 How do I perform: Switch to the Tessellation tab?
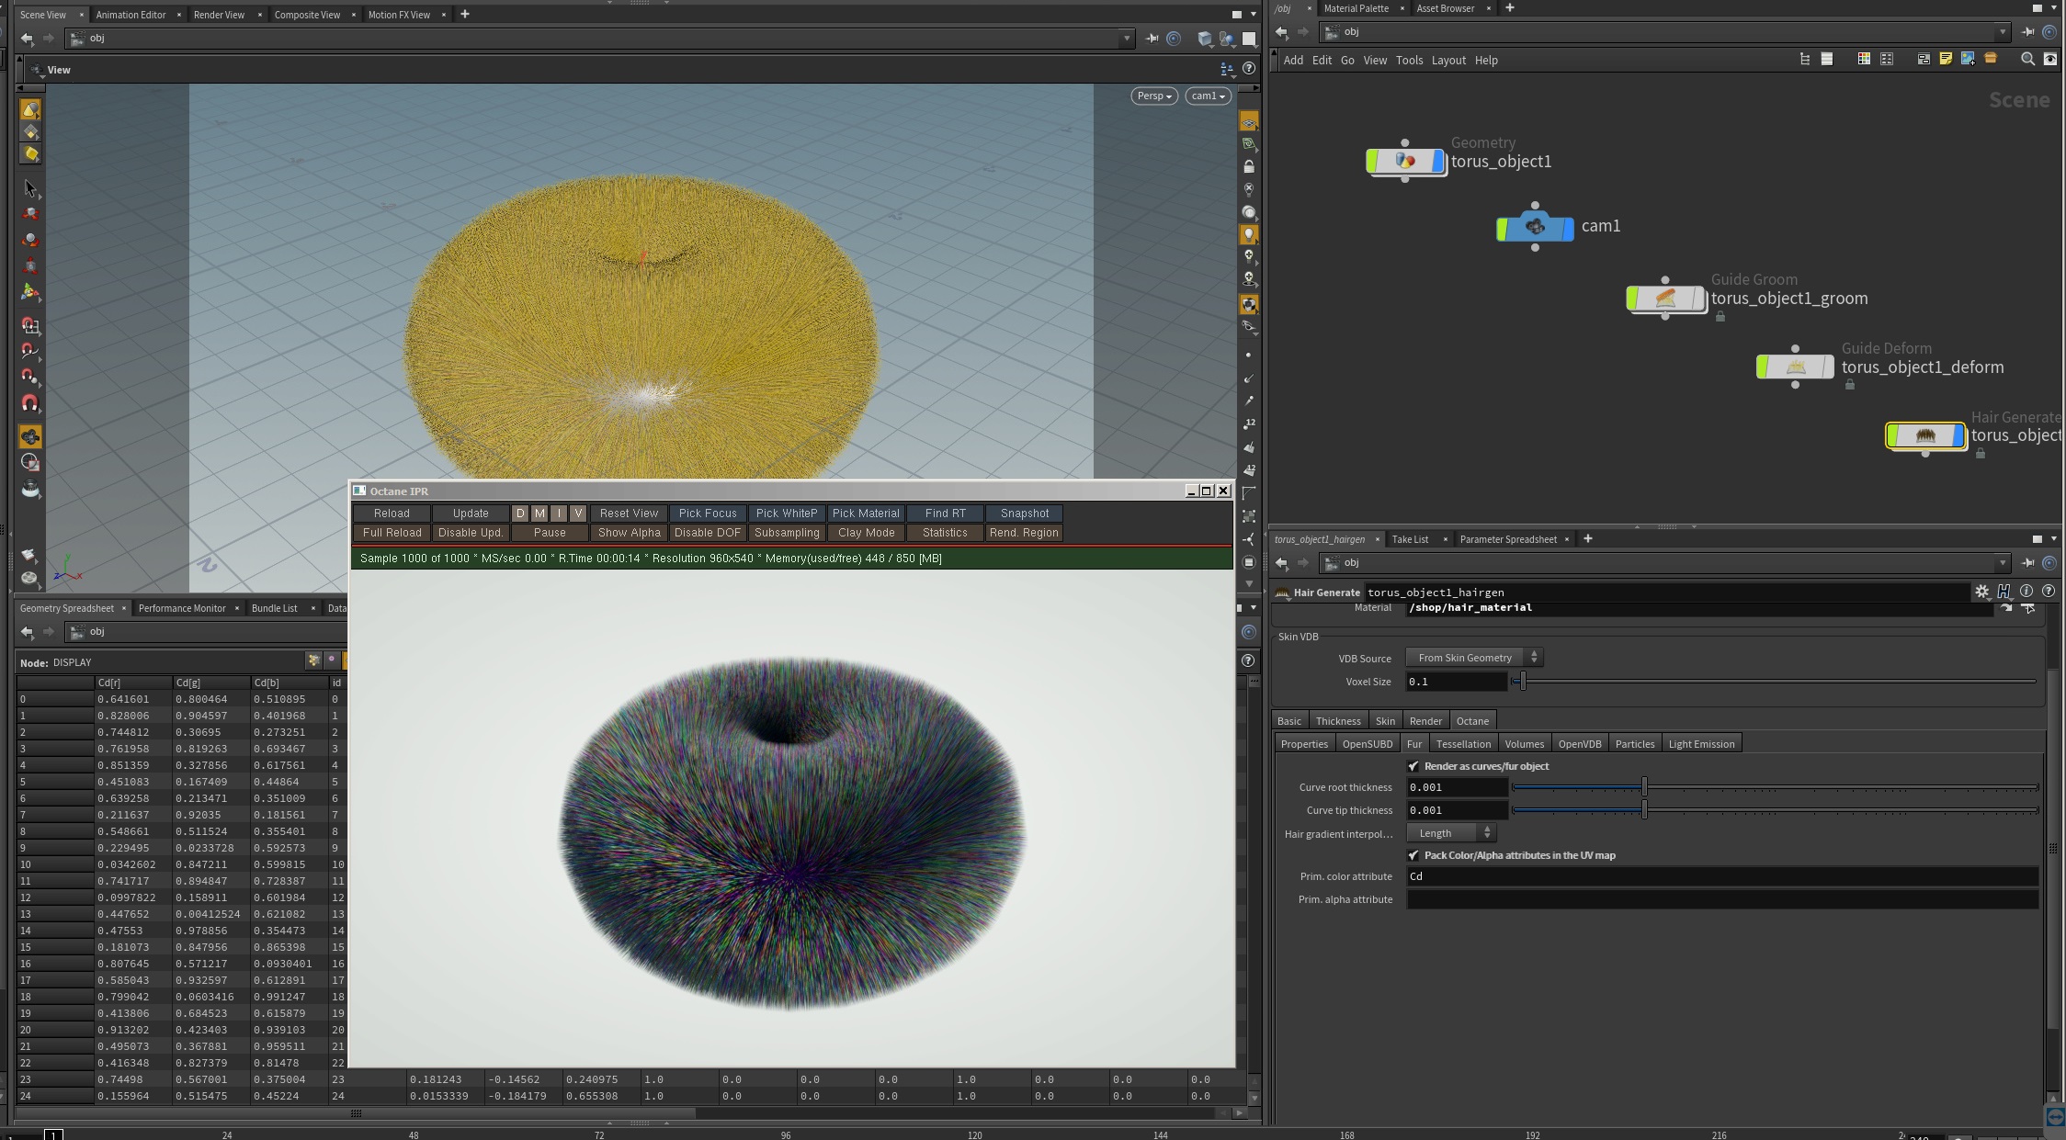(1463, 744)
